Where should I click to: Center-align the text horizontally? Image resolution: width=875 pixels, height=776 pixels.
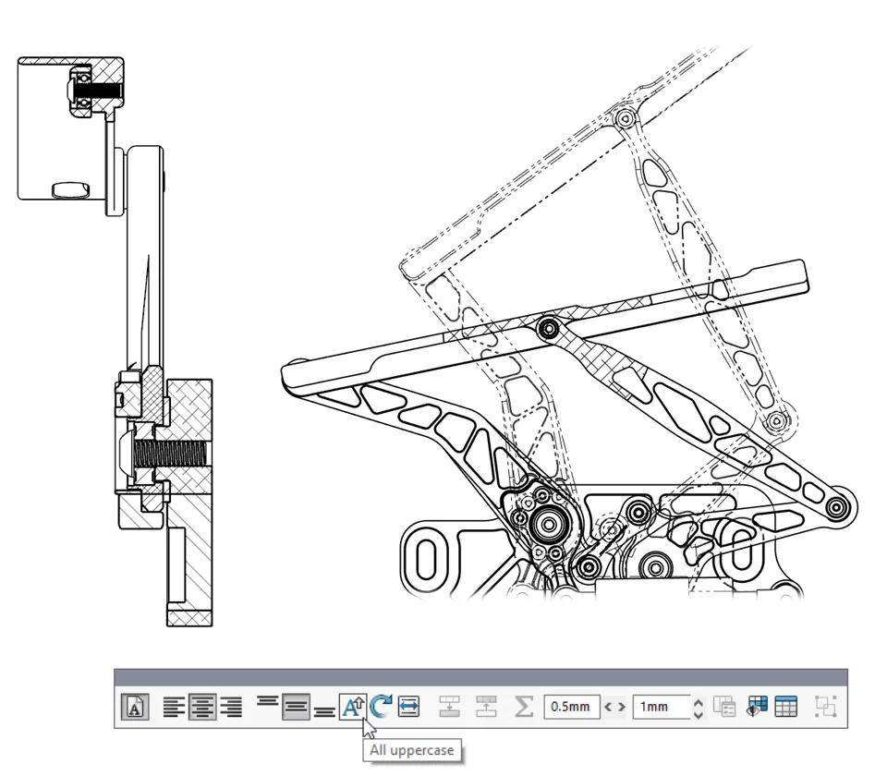(202, 708)
